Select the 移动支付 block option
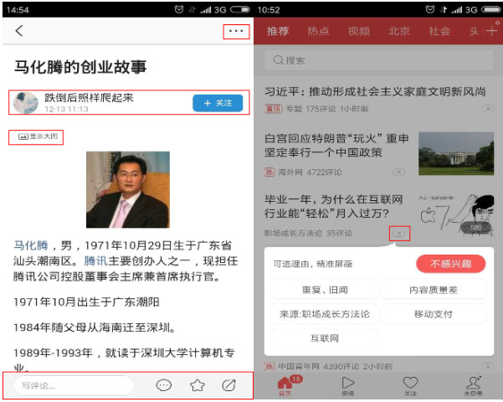The width and height of the screenshot is (503, 402). click(433, 314)
